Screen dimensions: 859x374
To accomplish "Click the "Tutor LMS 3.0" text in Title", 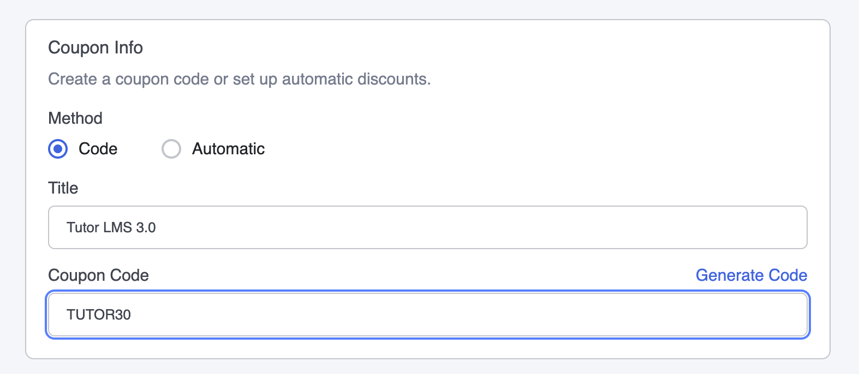I will 111,227.
